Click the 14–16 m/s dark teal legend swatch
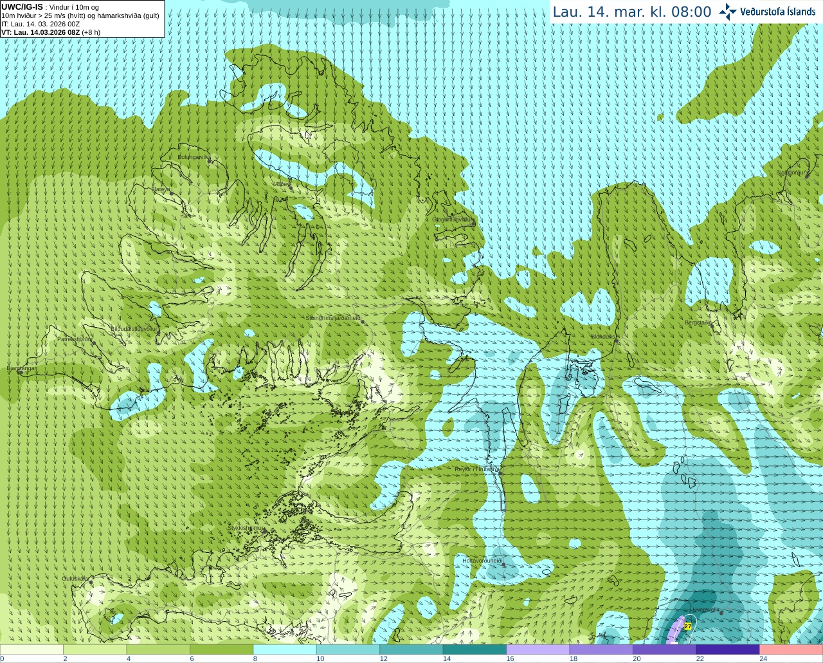Viewport: 823px width, 663px height. point(475,649)
